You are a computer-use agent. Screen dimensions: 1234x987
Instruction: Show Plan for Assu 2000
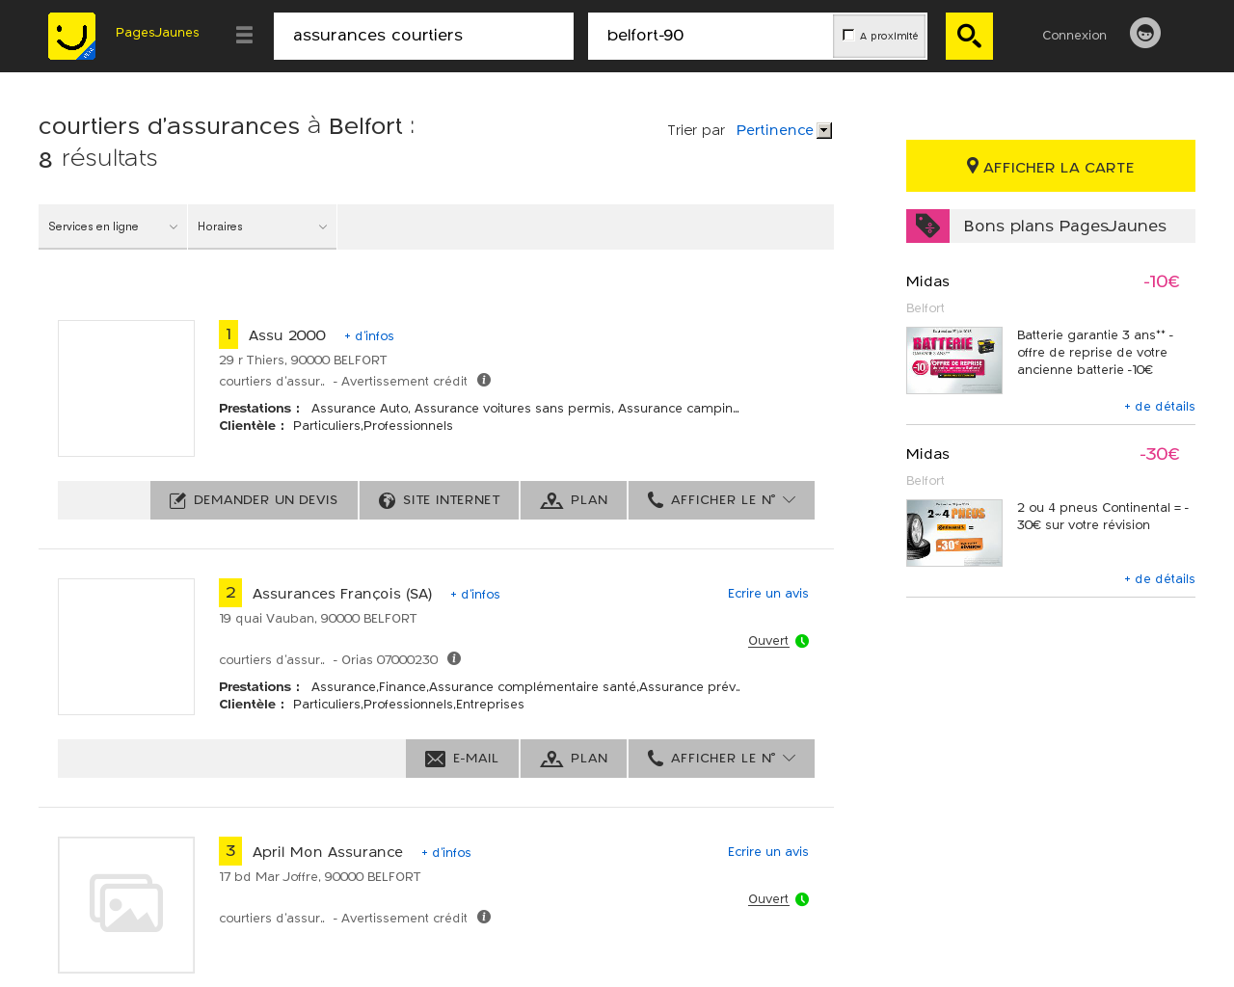coord(574,500)
